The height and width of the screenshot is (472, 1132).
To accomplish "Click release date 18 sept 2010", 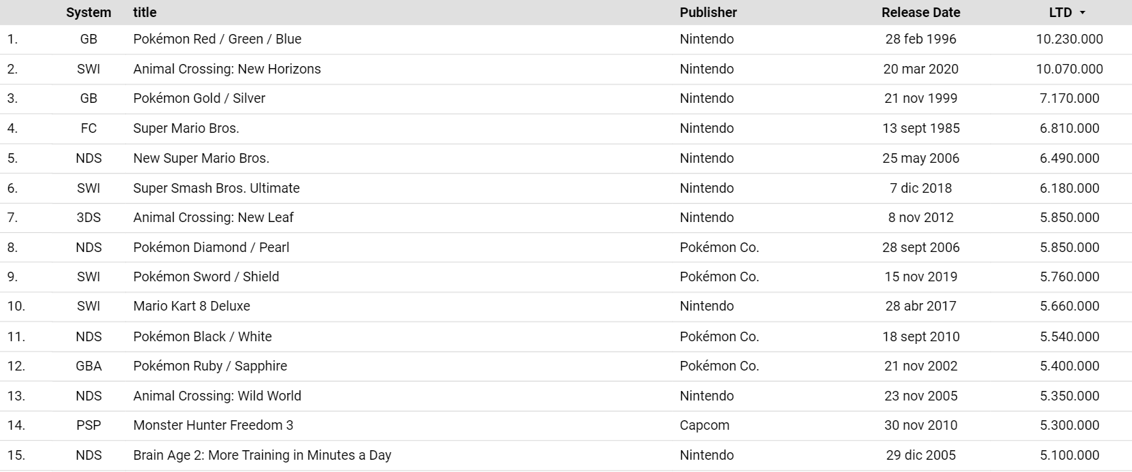I will pos(921,336).
